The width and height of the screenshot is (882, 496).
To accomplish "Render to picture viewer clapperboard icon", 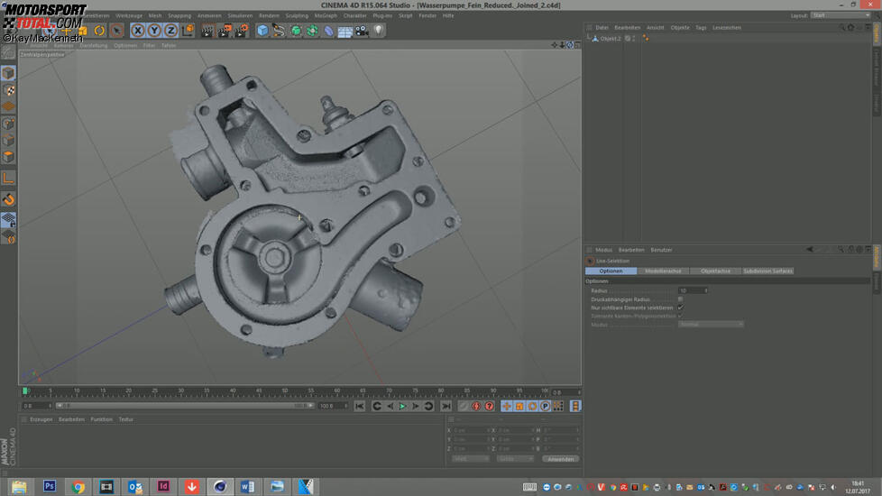I will [224, 31].
